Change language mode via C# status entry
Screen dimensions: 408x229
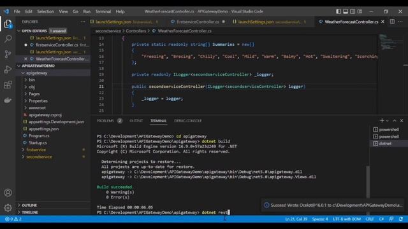(x=381, y=219)
